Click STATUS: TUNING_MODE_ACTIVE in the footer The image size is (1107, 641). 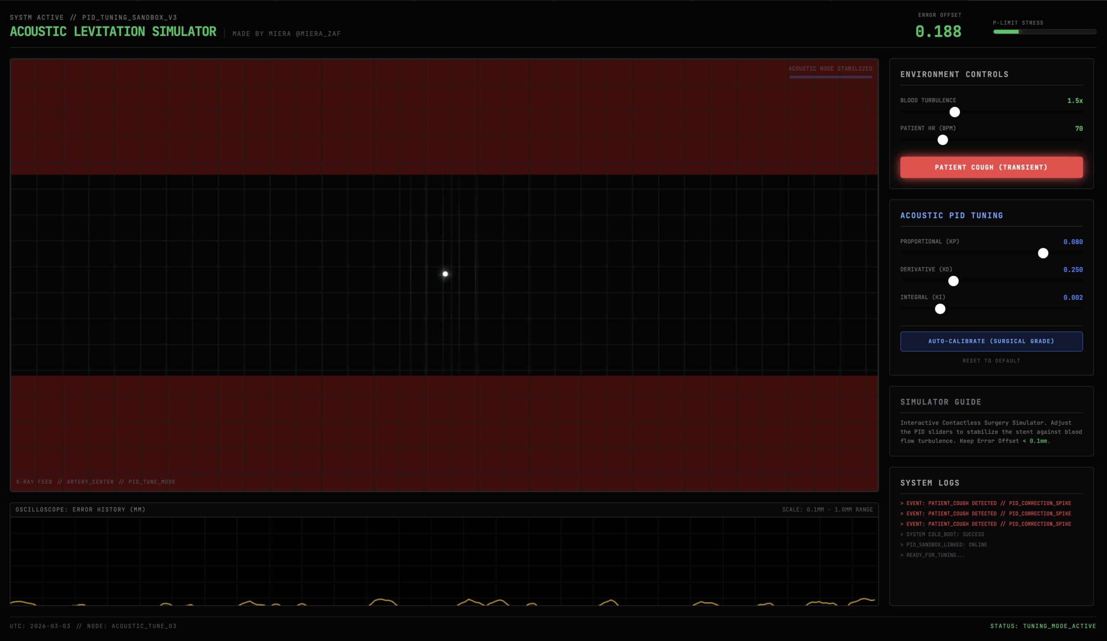tap(1043, 625)
